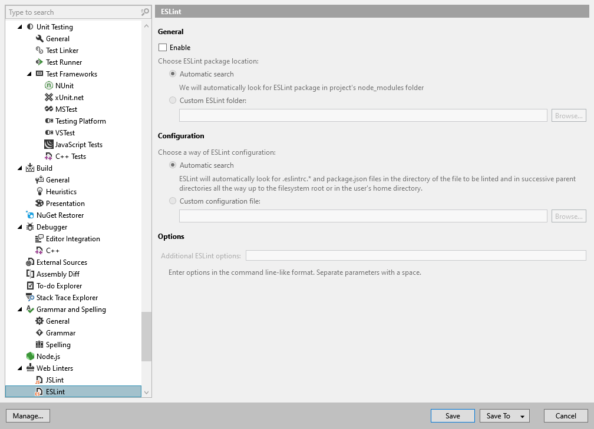
Task: Click the Manage button
Action: click(28, 415)
